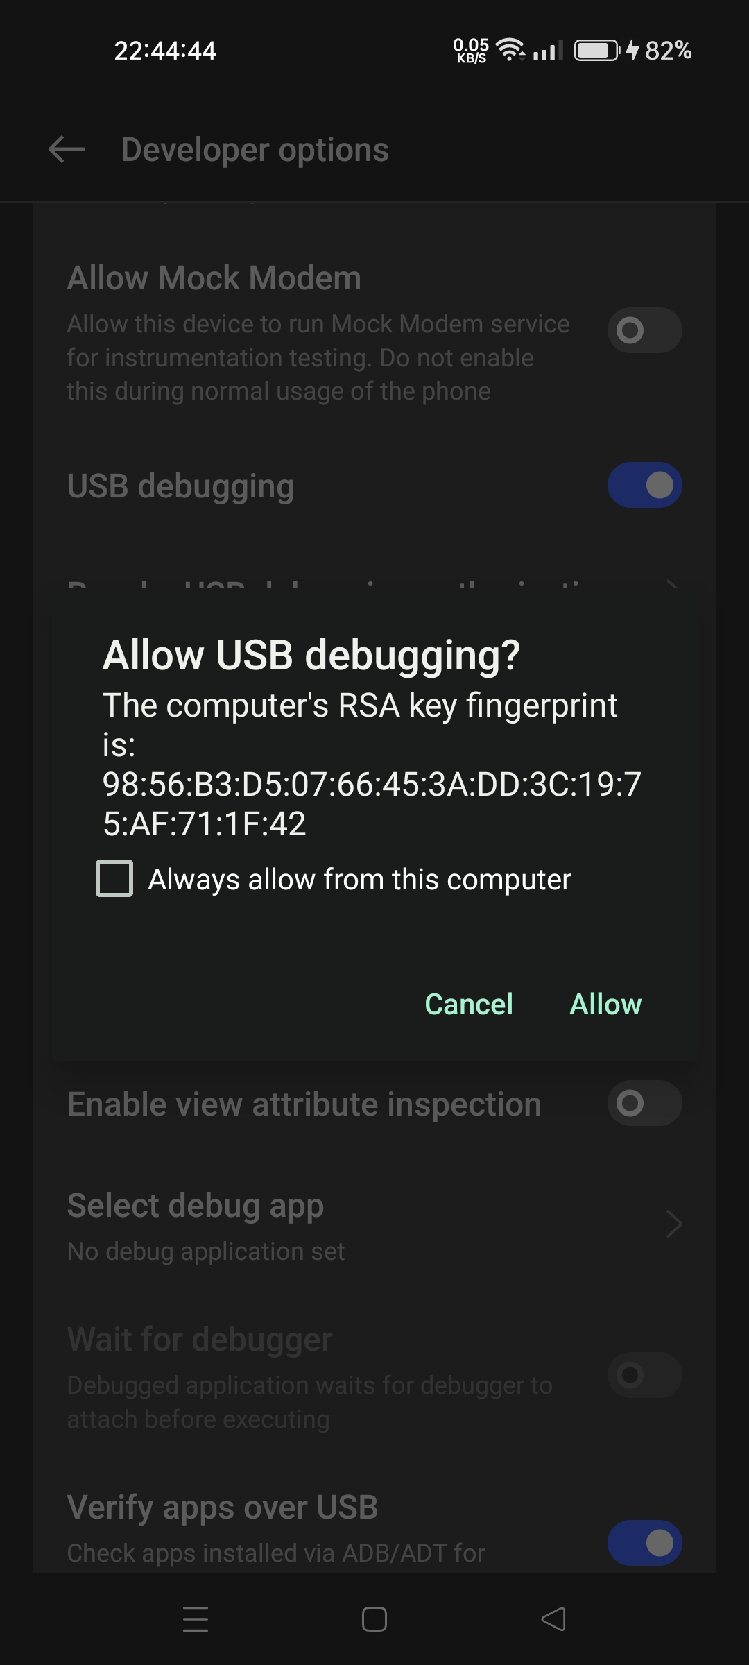Tap the back arrow beside Developer options
The width and height of the screenshot is (749, 1665).
tap(67, 149)
